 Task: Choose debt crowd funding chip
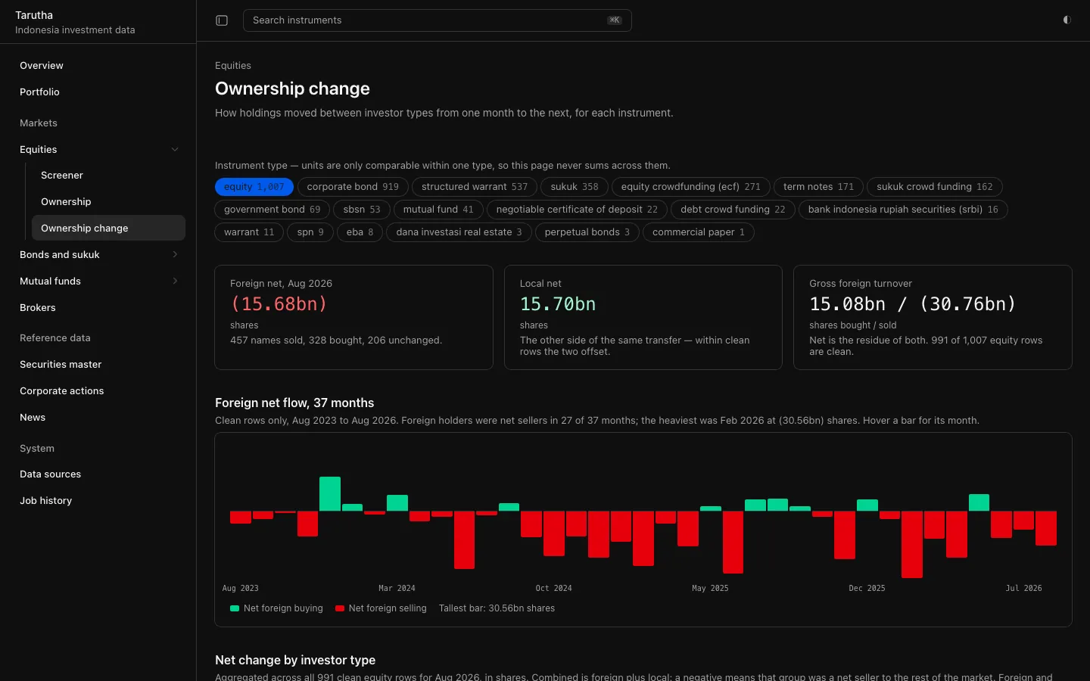click(x=733, y=210)
